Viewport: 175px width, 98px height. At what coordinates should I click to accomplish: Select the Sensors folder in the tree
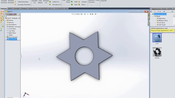point(10,22)
